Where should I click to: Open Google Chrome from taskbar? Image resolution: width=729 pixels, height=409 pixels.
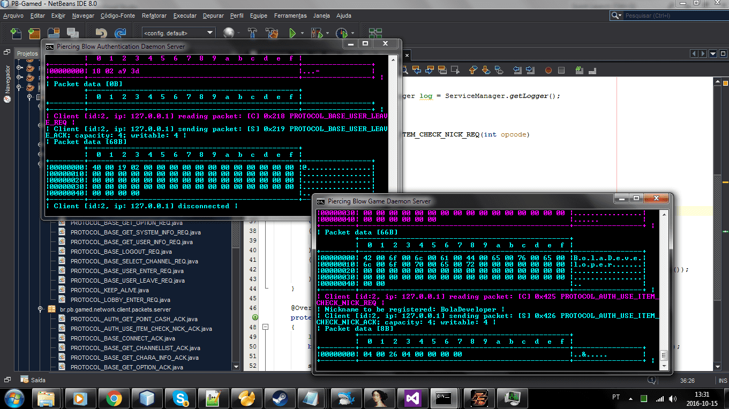[x=114, y=398]
